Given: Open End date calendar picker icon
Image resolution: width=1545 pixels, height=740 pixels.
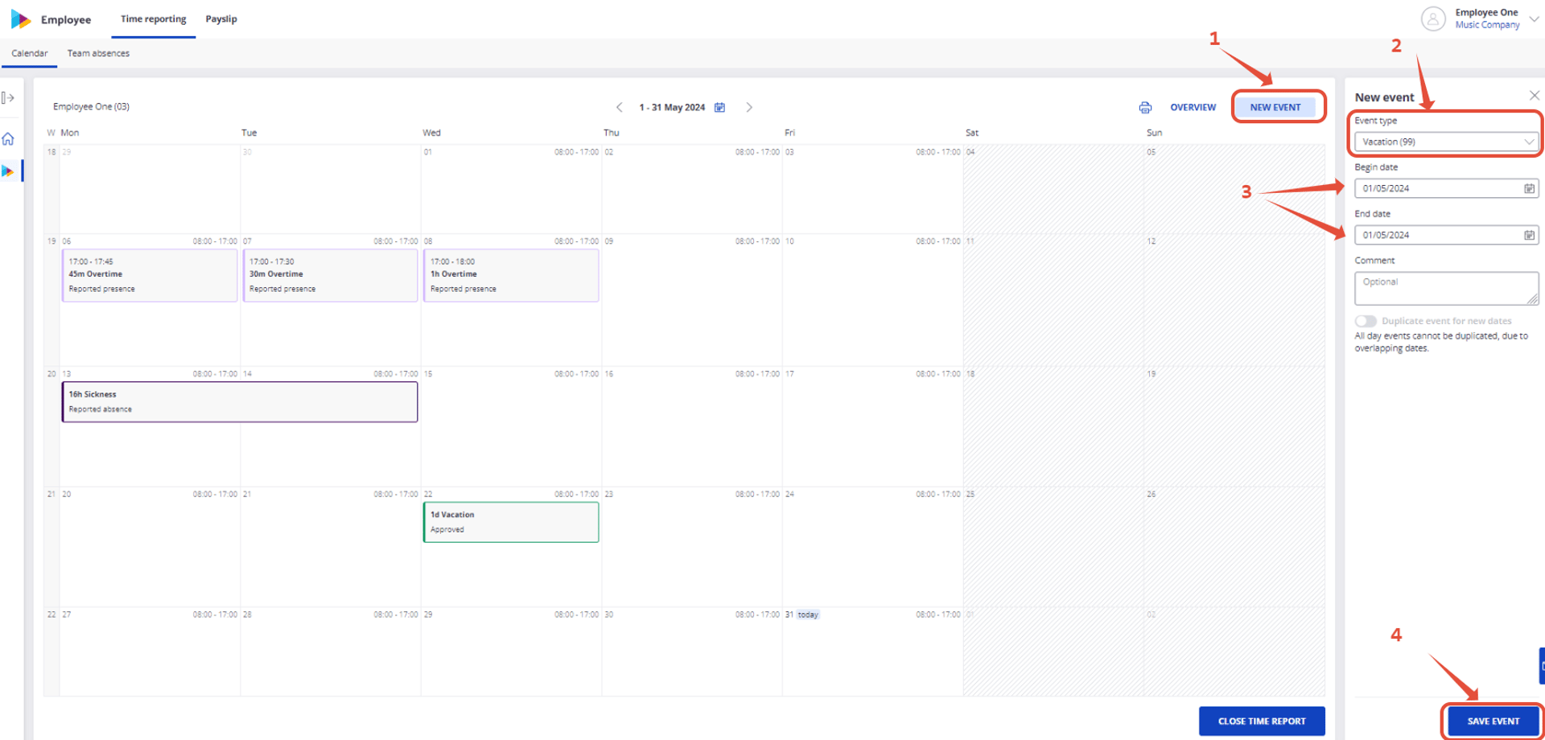Looking at the screenshot, I should (x=1529, y=235).
